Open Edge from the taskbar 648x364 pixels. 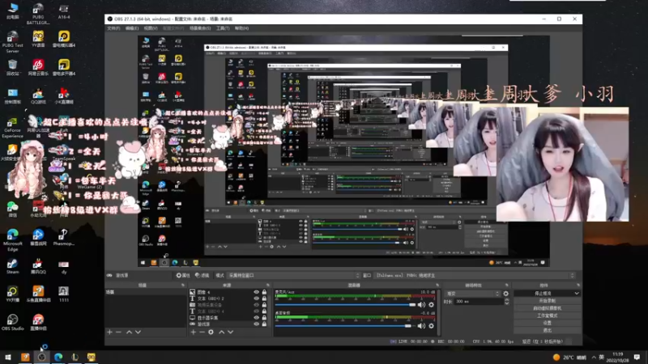58,357
